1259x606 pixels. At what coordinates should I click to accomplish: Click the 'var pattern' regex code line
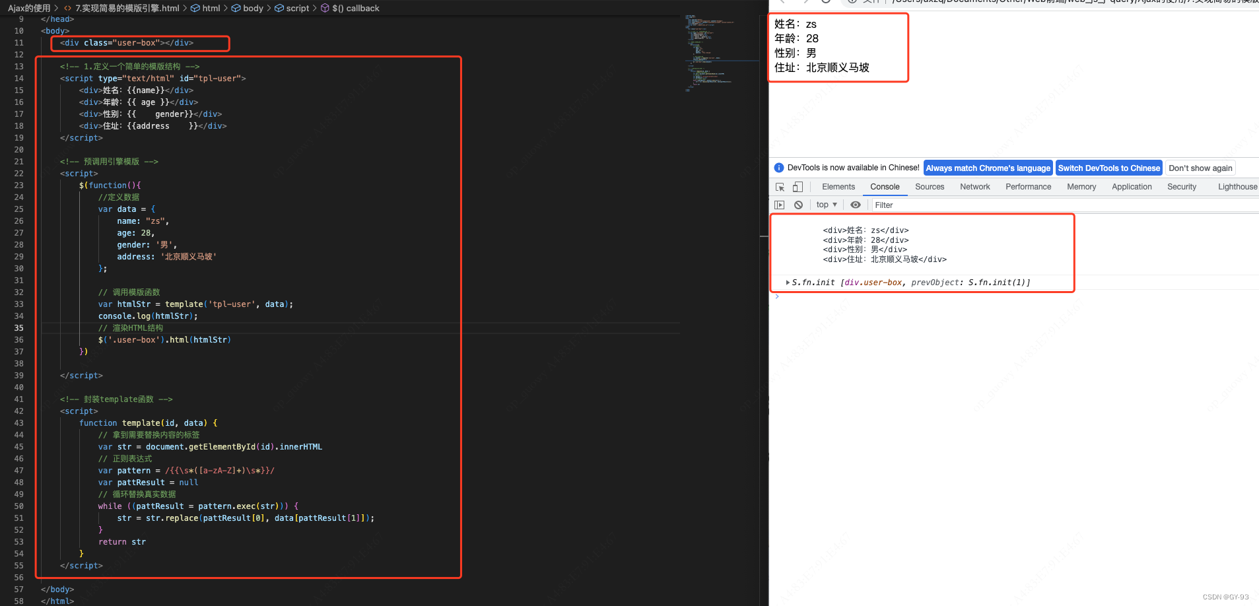[x=186, y=471]
